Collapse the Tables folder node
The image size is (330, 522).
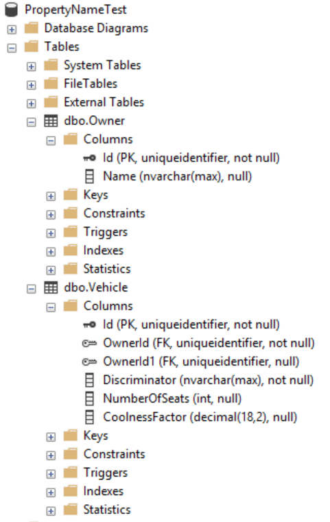pos(12,48)
